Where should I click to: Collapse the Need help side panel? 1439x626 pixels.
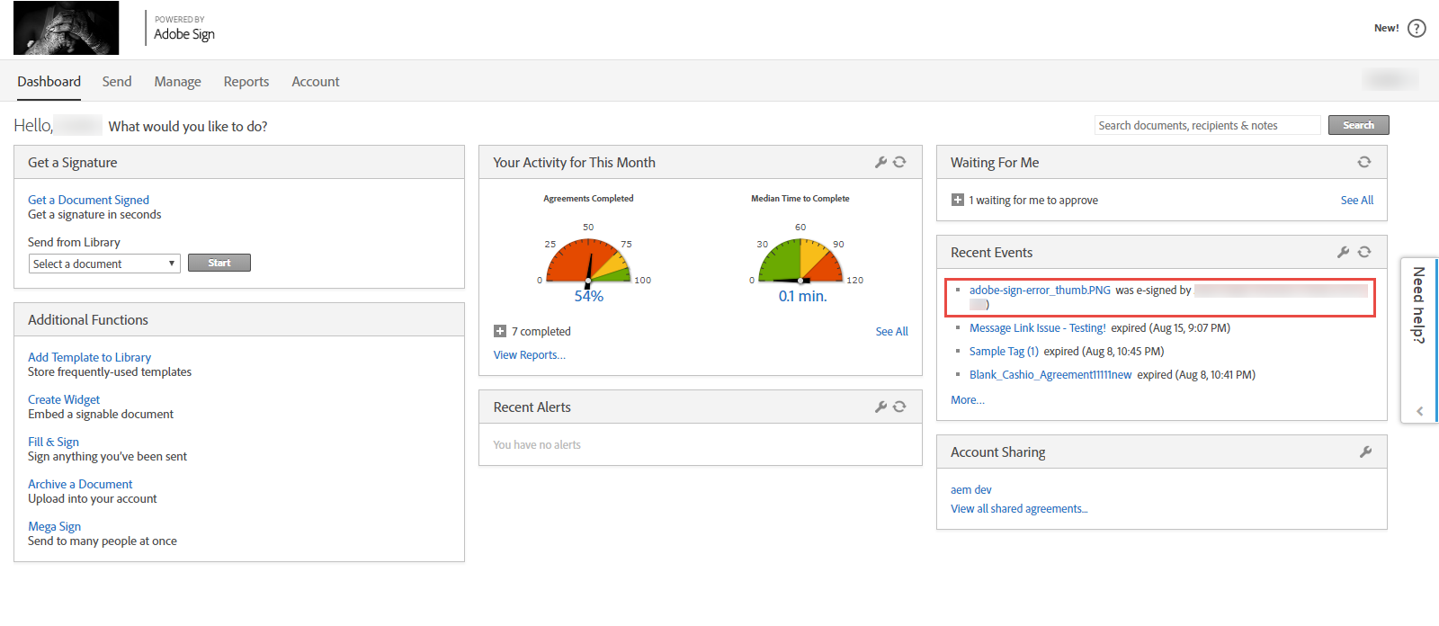1420,411
